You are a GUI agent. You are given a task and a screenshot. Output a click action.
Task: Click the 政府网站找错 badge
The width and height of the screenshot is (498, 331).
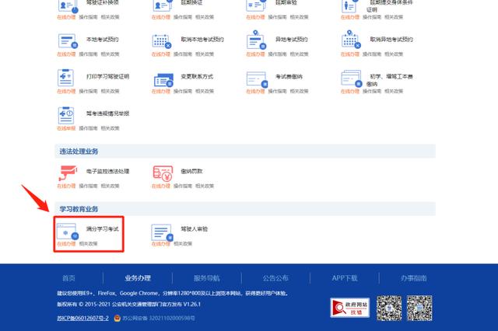(350, 308)
